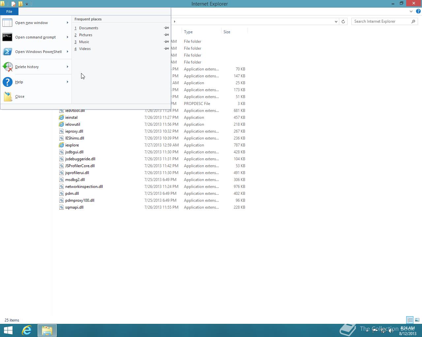
Task: Click the File tab
Action: tap(9, 12)
